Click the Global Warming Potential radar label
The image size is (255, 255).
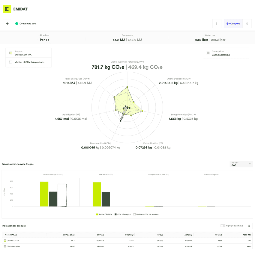127,62
